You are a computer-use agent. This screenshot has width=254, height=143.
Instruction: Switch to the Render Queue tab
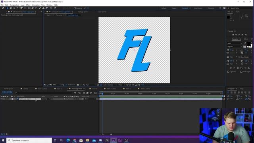pyautogui.click(x=9, y=89)
